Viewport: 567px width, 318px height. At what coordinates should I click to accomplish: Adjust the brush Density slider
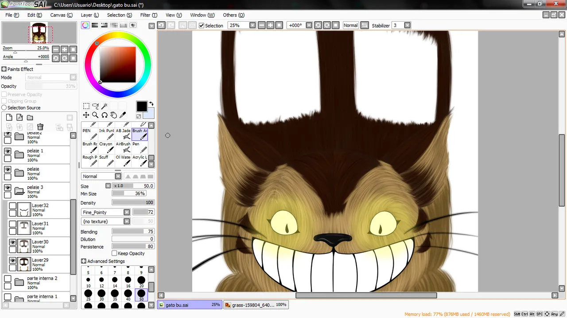point(133,202)
